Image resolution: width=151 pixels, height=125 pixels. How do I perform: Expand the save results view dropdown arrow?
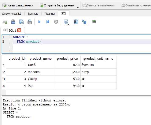(68, 24)
